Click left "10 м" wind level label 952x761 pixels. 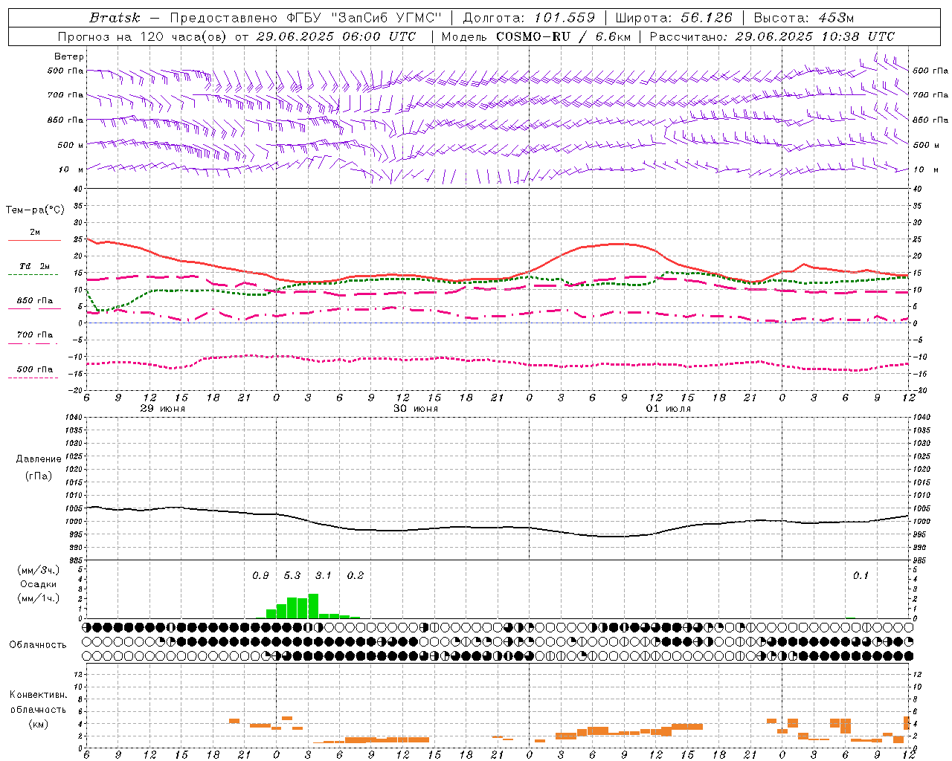tap(71, 169)
